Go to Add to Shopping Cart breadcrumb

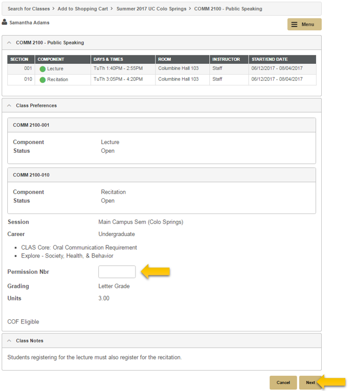pos(83,9)
